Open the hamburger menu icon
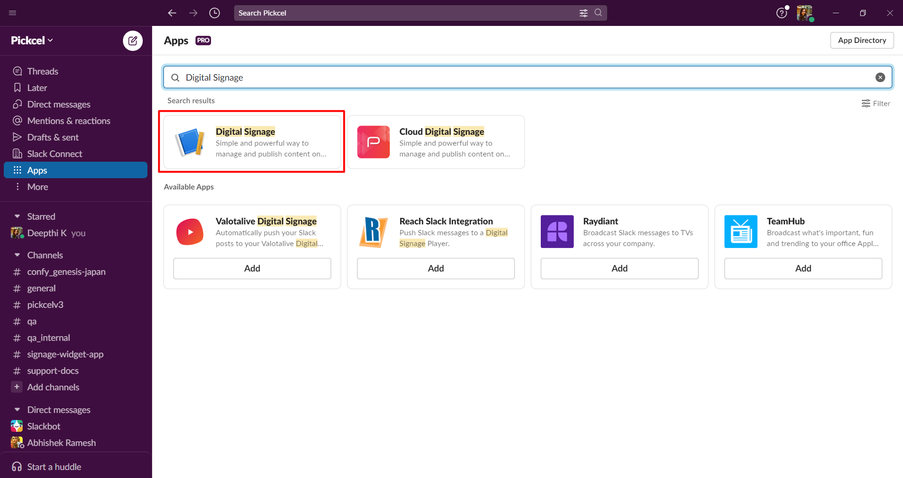The height and width of the screenshot is (478, 903). coord(13,13)
